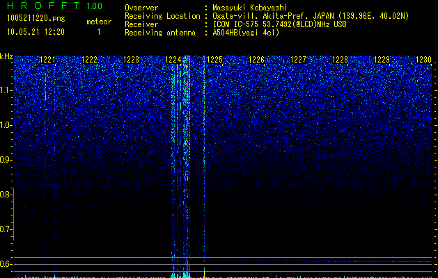Click the version number 1.0.0
Viewport: 438px width, 278px height.
coord(95,6)
